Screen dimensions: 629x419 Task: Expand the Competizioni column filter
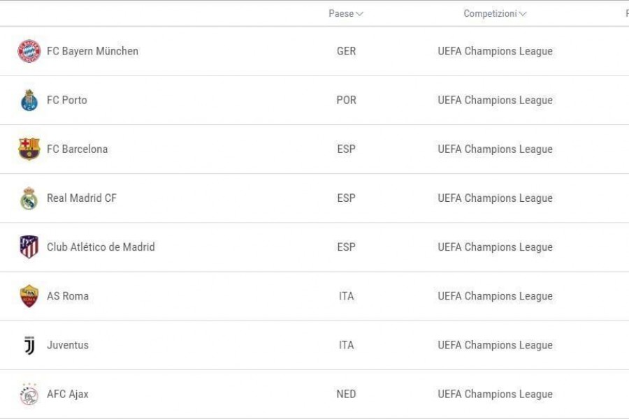tap(495, 14)
